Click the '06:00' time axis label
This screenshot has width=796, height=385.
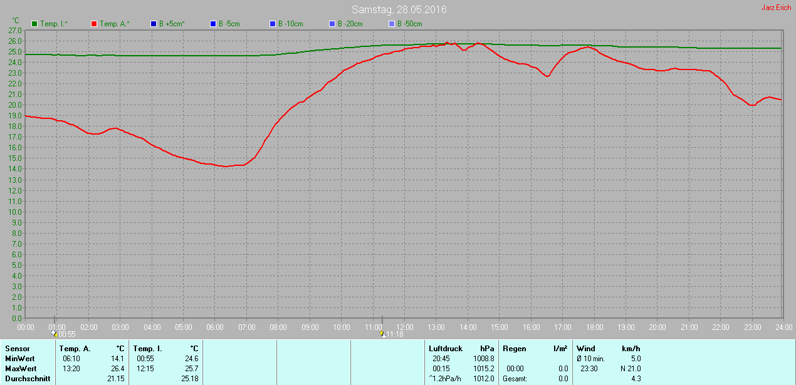[215, 327]
